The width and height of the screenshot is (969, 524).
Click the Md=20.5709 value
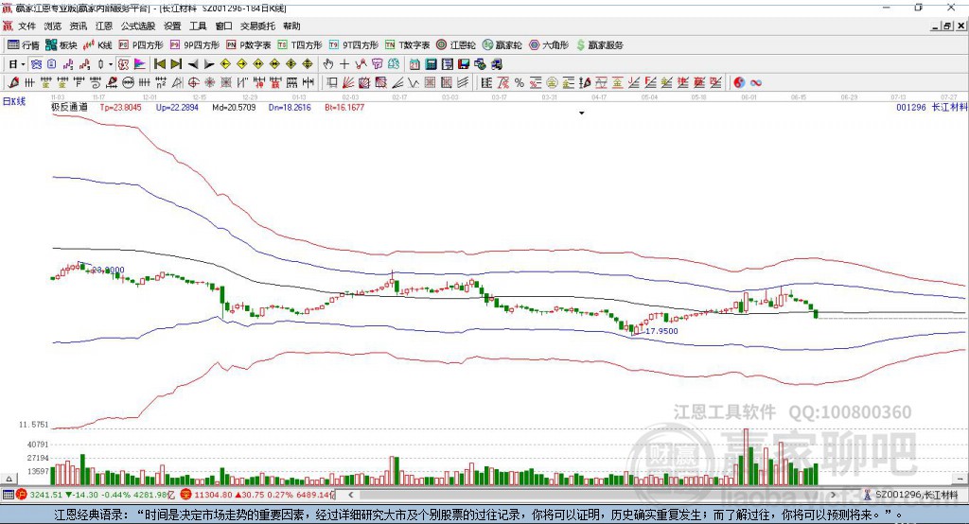coord(234,108)
